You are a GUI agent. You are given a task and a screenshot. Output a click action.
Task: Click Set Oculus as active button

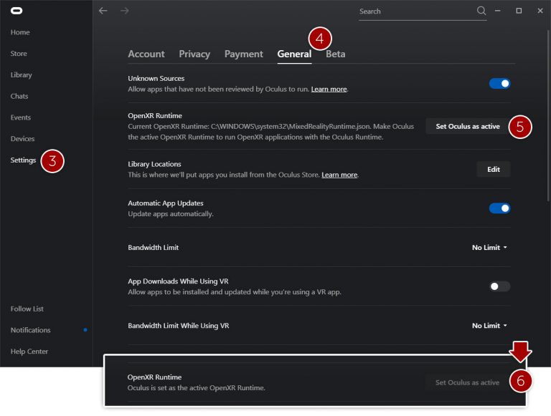pos(468,127)
